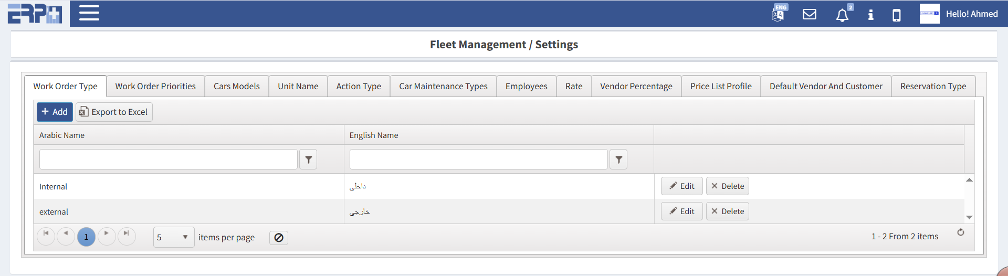Viewport: 1008px width, 276px height.
Task: Clear filters with the cancel circle icon
Action: [279, 238]
